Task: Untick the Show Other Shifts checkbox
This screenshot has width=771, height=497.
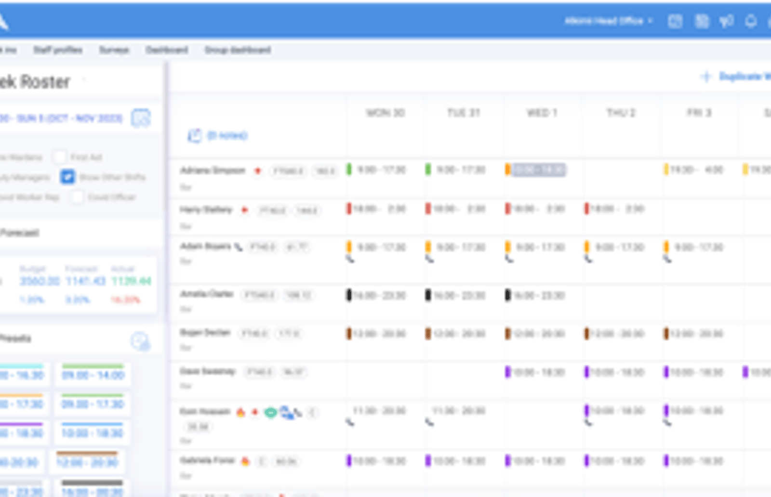Action: tap(67, 177)
